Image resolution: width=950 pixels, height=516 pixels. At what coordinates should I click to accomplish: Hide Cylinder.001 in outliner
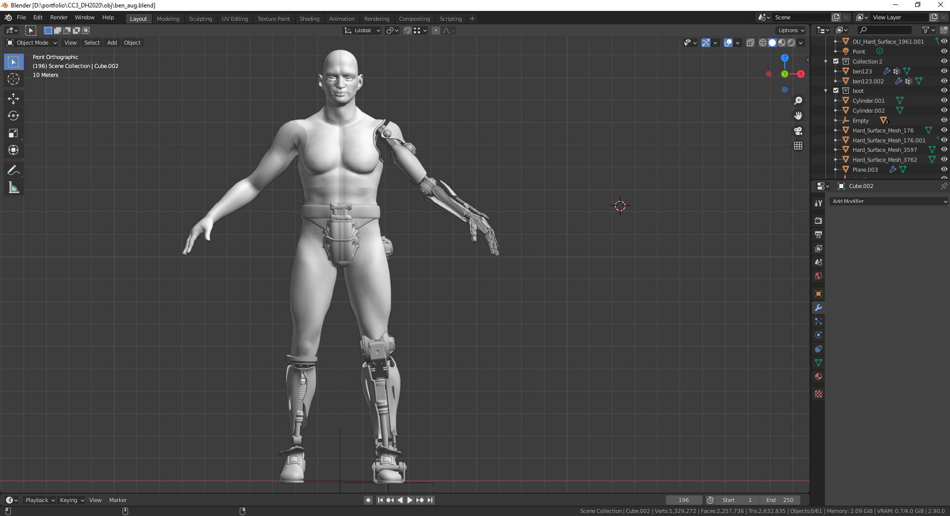pos(944,101)
